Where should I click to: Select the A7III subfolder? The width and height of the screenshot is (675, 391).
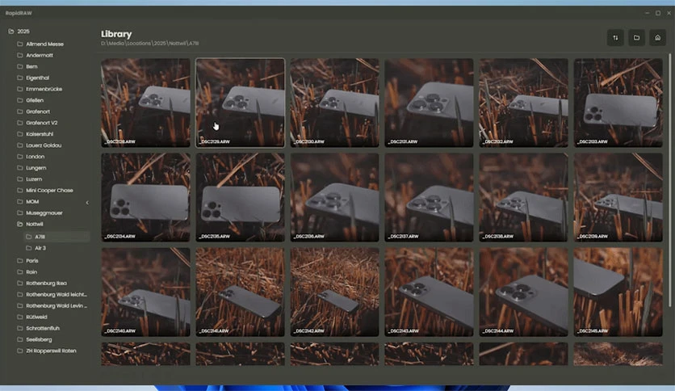tap(57, 237)
